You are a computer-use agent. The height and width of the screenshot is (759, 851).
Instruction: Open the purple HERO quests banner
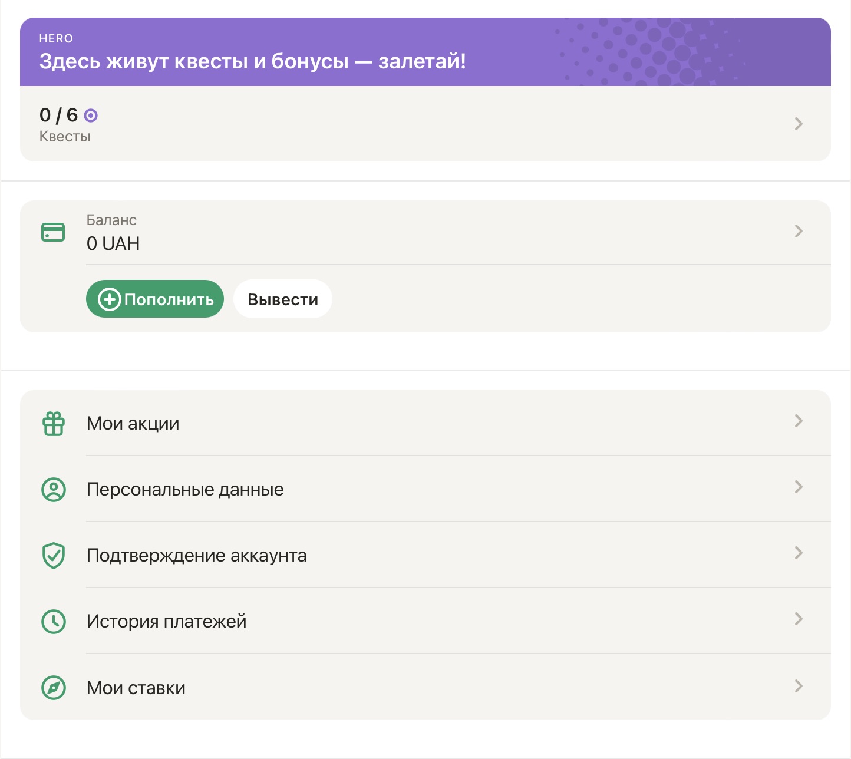tap(425, 52)
